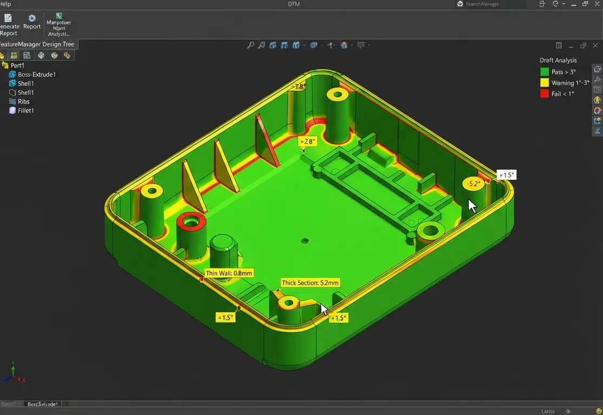Open the blue person task pane icon

(x=597, y=121)
